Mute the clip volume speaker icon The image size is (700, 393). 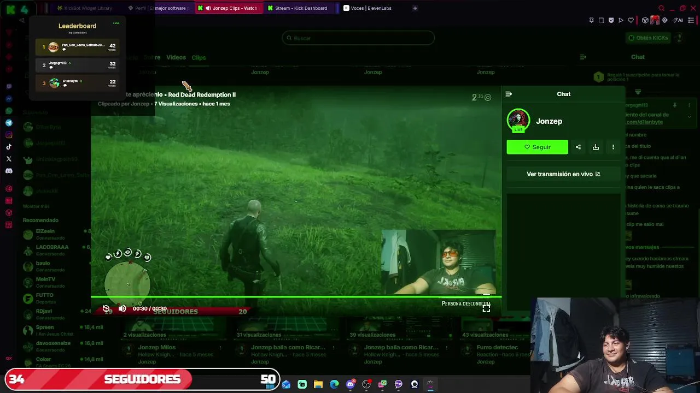tap(122, 308)
